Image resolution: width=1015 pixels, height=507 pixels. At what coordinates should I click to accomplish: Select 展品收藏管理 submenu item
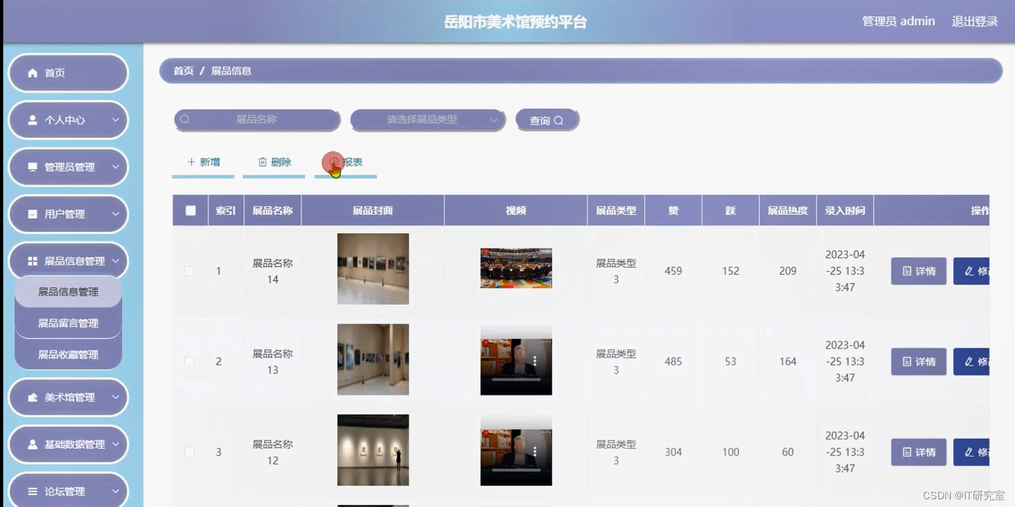[x=68, y=355]
